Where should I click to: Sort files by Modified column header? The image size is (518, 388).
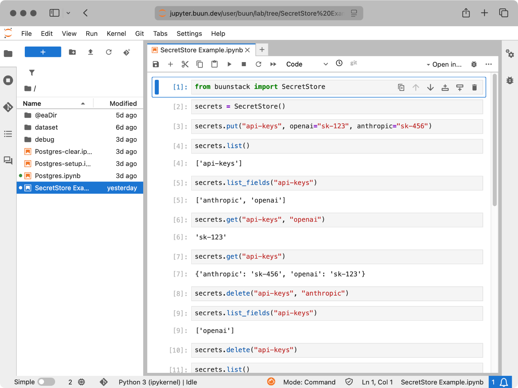click(x=118, y=103)
